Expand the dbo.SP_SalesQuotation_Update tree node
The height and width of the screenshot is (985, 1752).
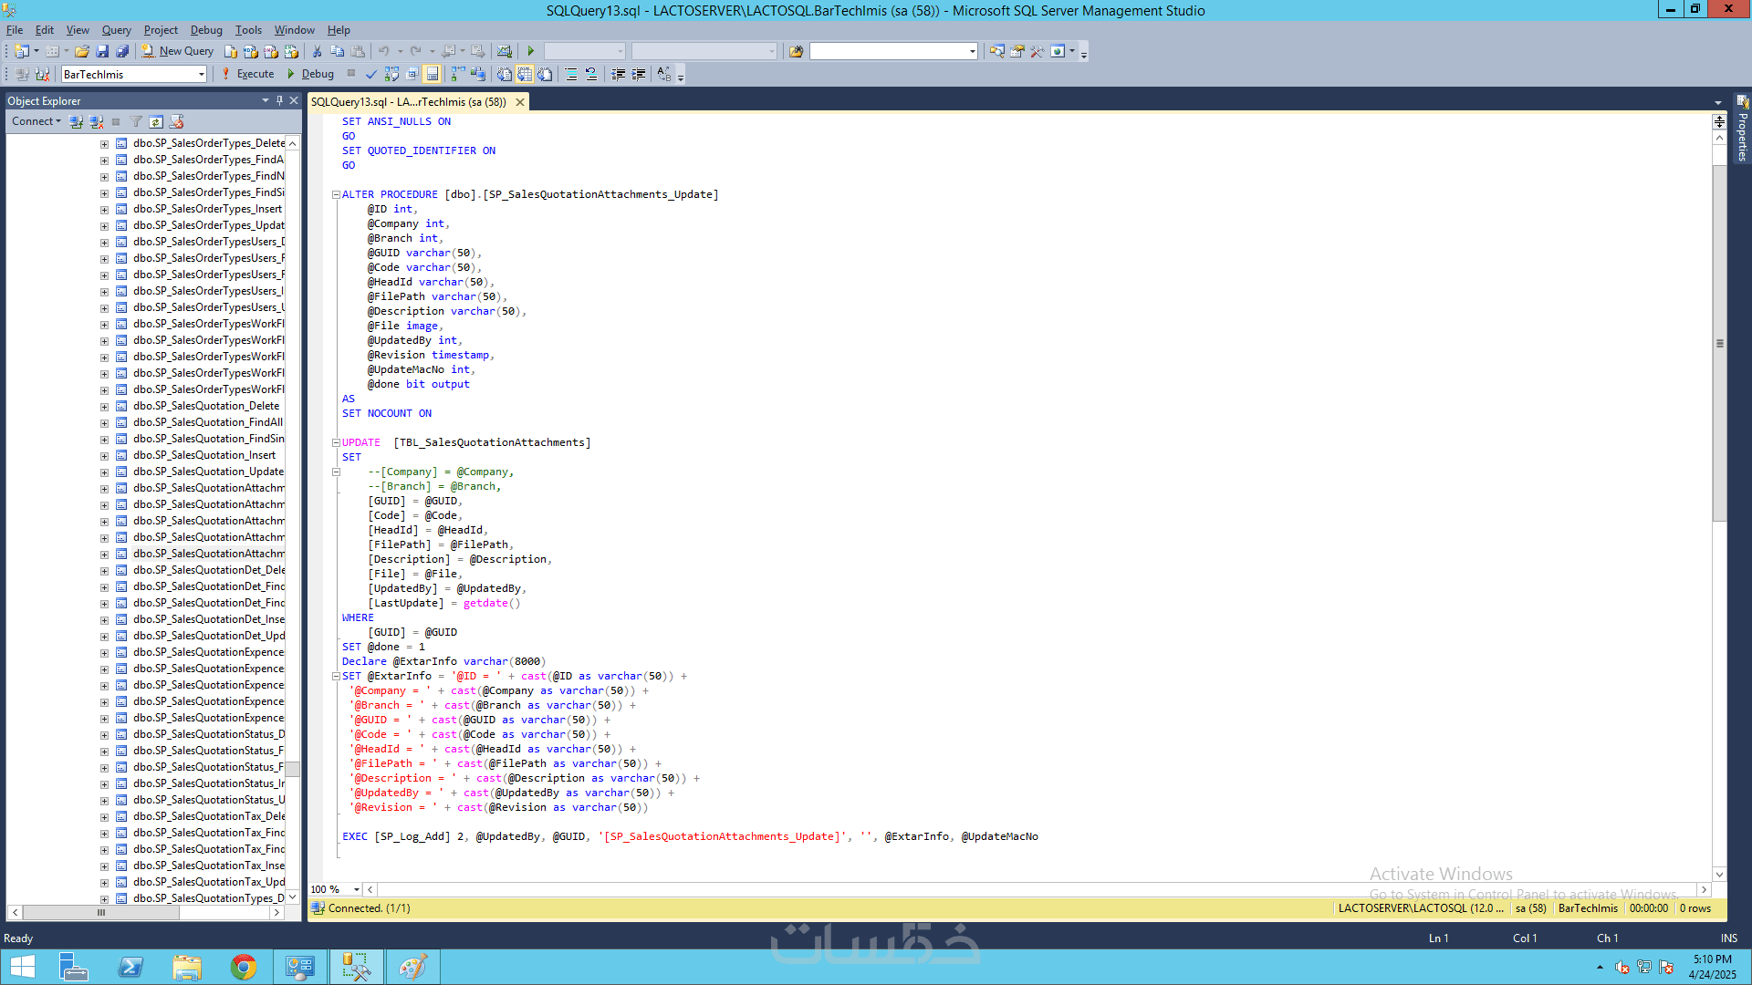pyautogui.click(x=104, y=472)
